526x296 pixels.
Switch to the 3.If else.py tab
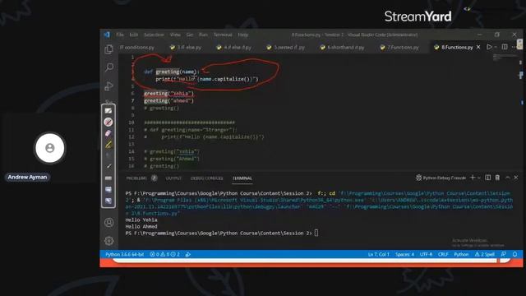coord(186,48)
